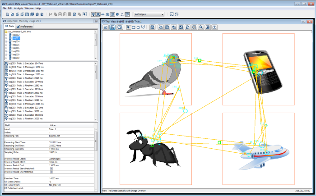Open the Window menu

click(29, 8)
